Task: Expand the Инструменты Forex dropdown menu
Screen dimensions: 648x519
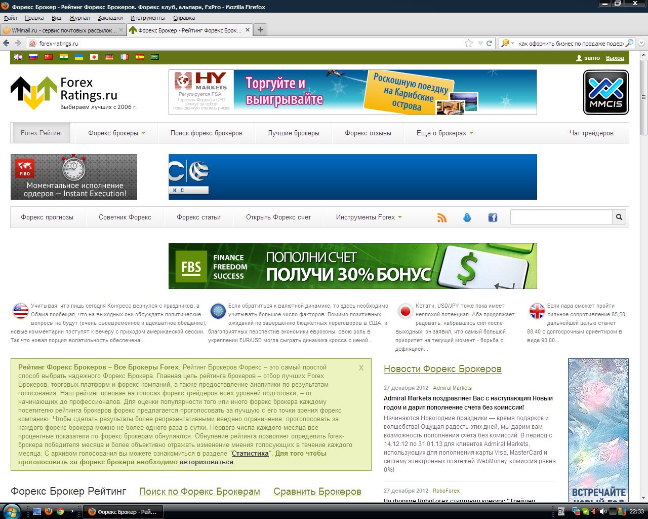Action: tap(369, 217)
